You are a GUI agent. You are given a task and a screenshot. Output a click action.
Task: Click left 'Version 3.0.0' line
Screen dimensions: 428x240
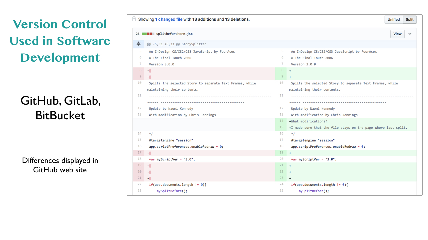click(x=162, y=64)
